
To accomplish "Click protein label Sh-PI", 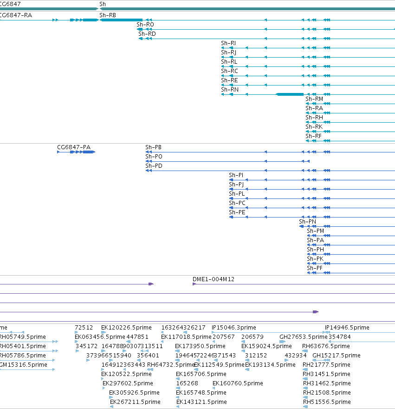I will (x=236, y=175).
